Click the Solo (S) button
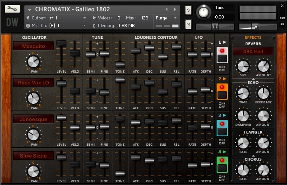The height and width of the screenshot is (185, 287). point(188,10)
